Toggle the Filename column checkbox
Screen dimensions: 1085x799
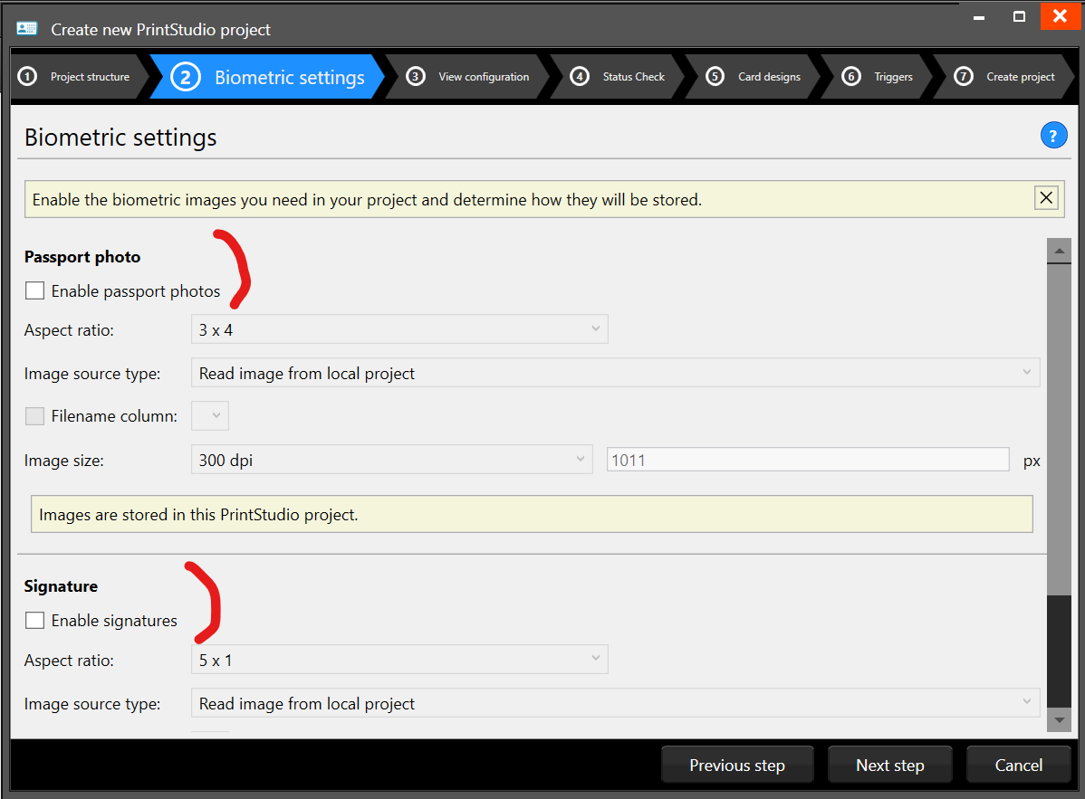pos(34,415)
